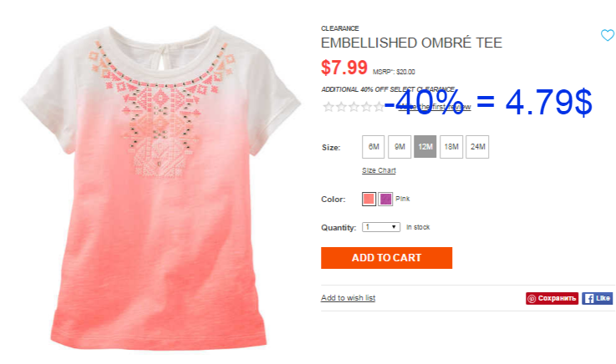This screenshot has width=616, height=364.
Task: Give a four-star rating
Action: coord(366,107)
